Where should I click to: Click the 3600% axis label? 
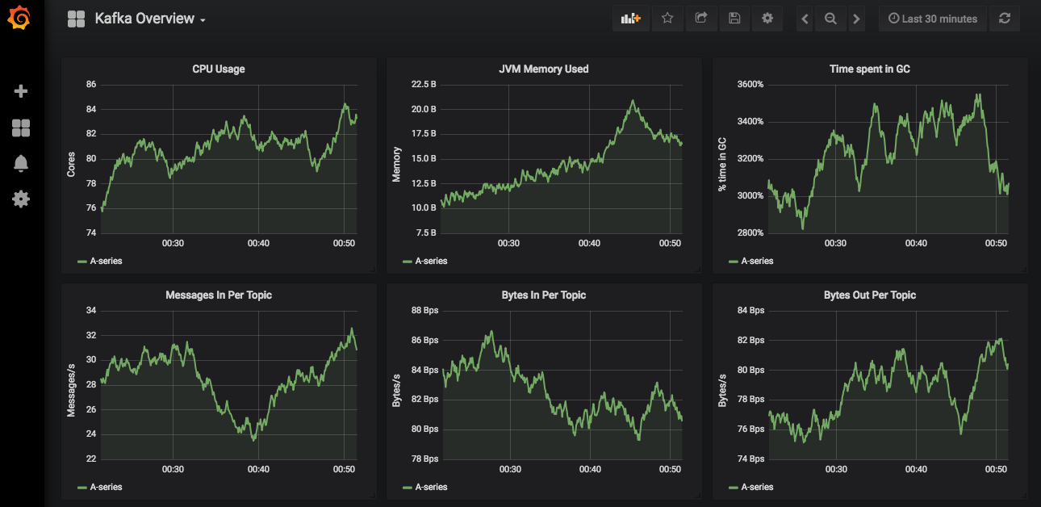pyautogui.click(x=750, y=85)
